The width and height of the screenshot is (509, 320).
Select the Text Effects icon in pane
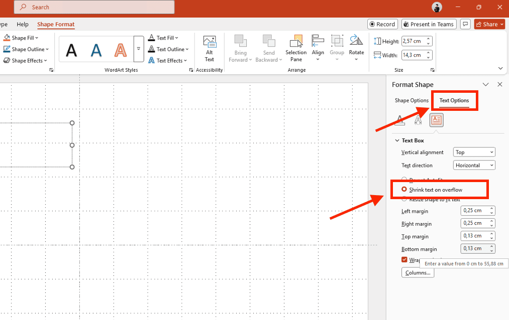(x=418, y=120)
